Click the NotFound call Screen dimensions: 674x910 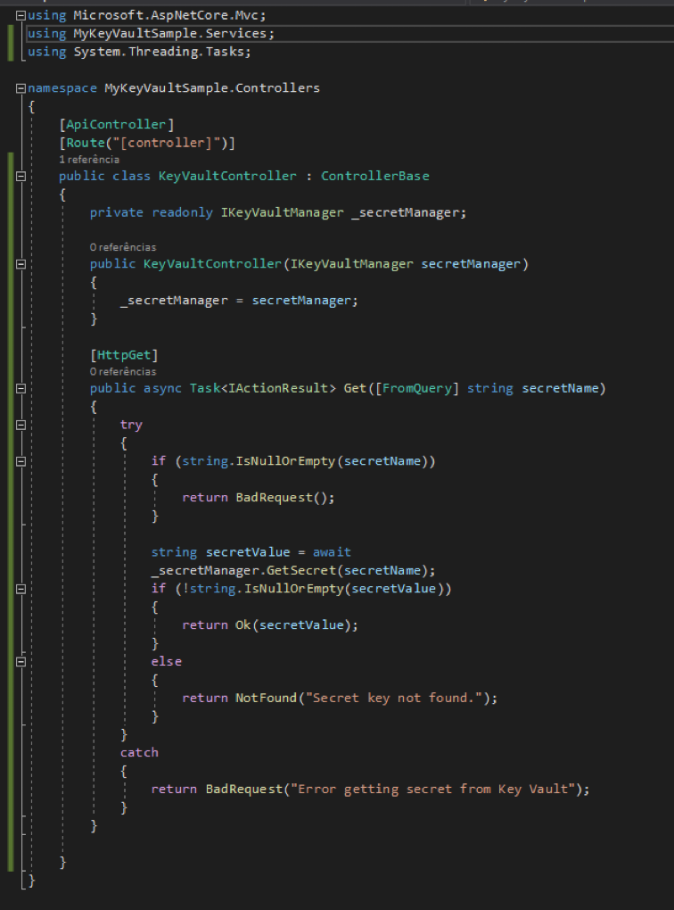266,699
